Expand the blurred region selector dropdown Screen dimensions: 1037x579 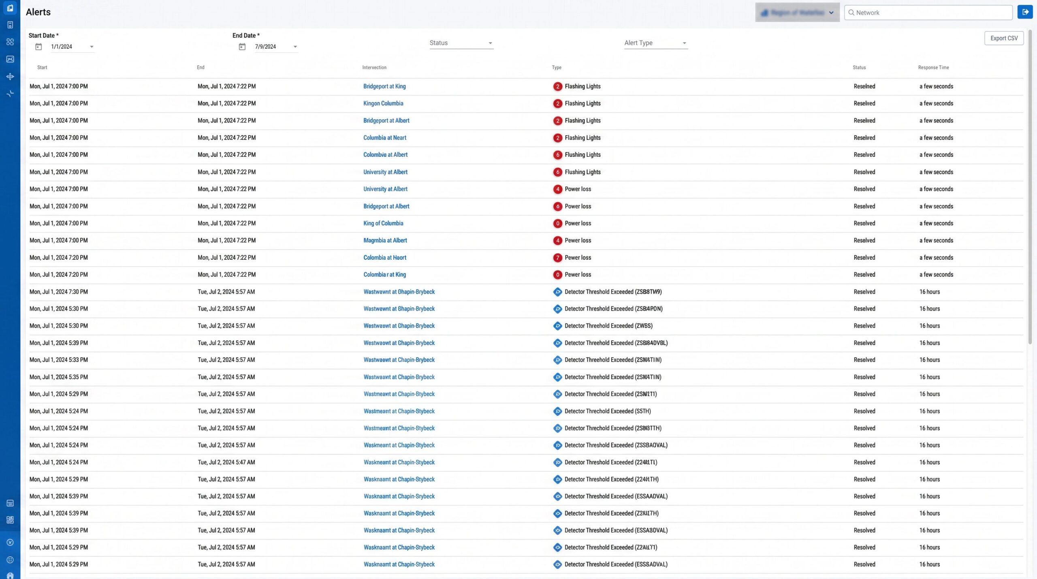(797, 13)
